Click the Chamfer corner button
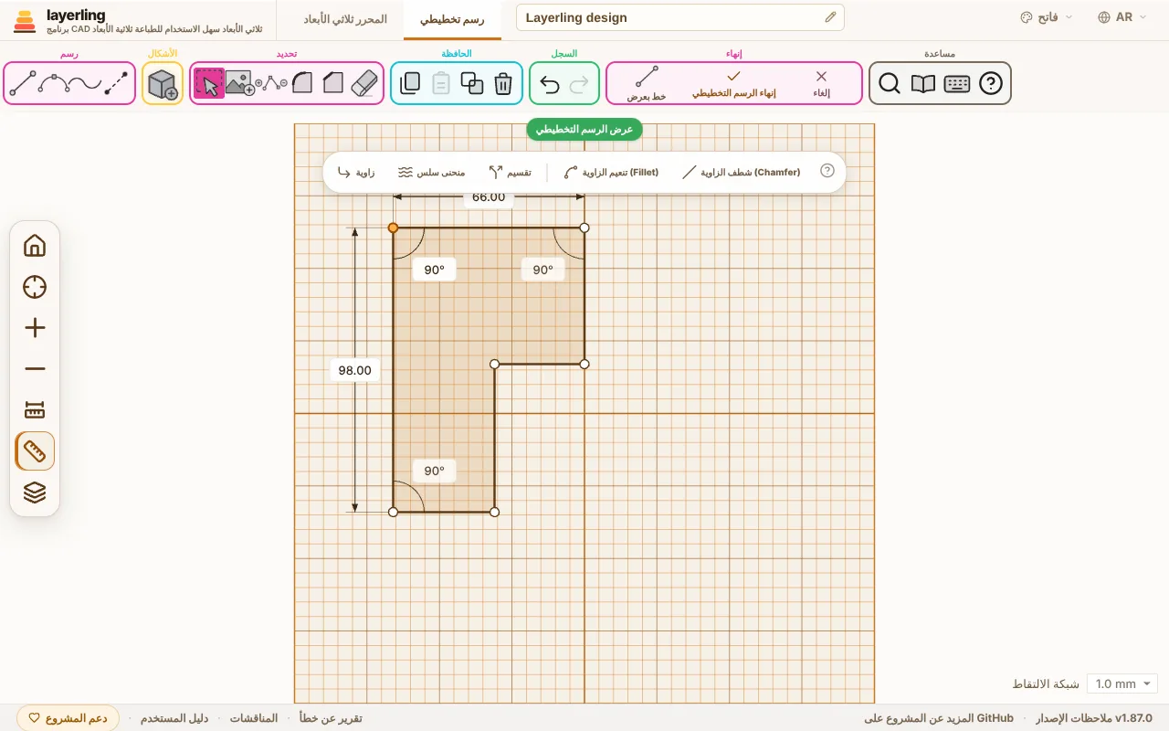This screenshot has width=1169, height=731. 742,172
